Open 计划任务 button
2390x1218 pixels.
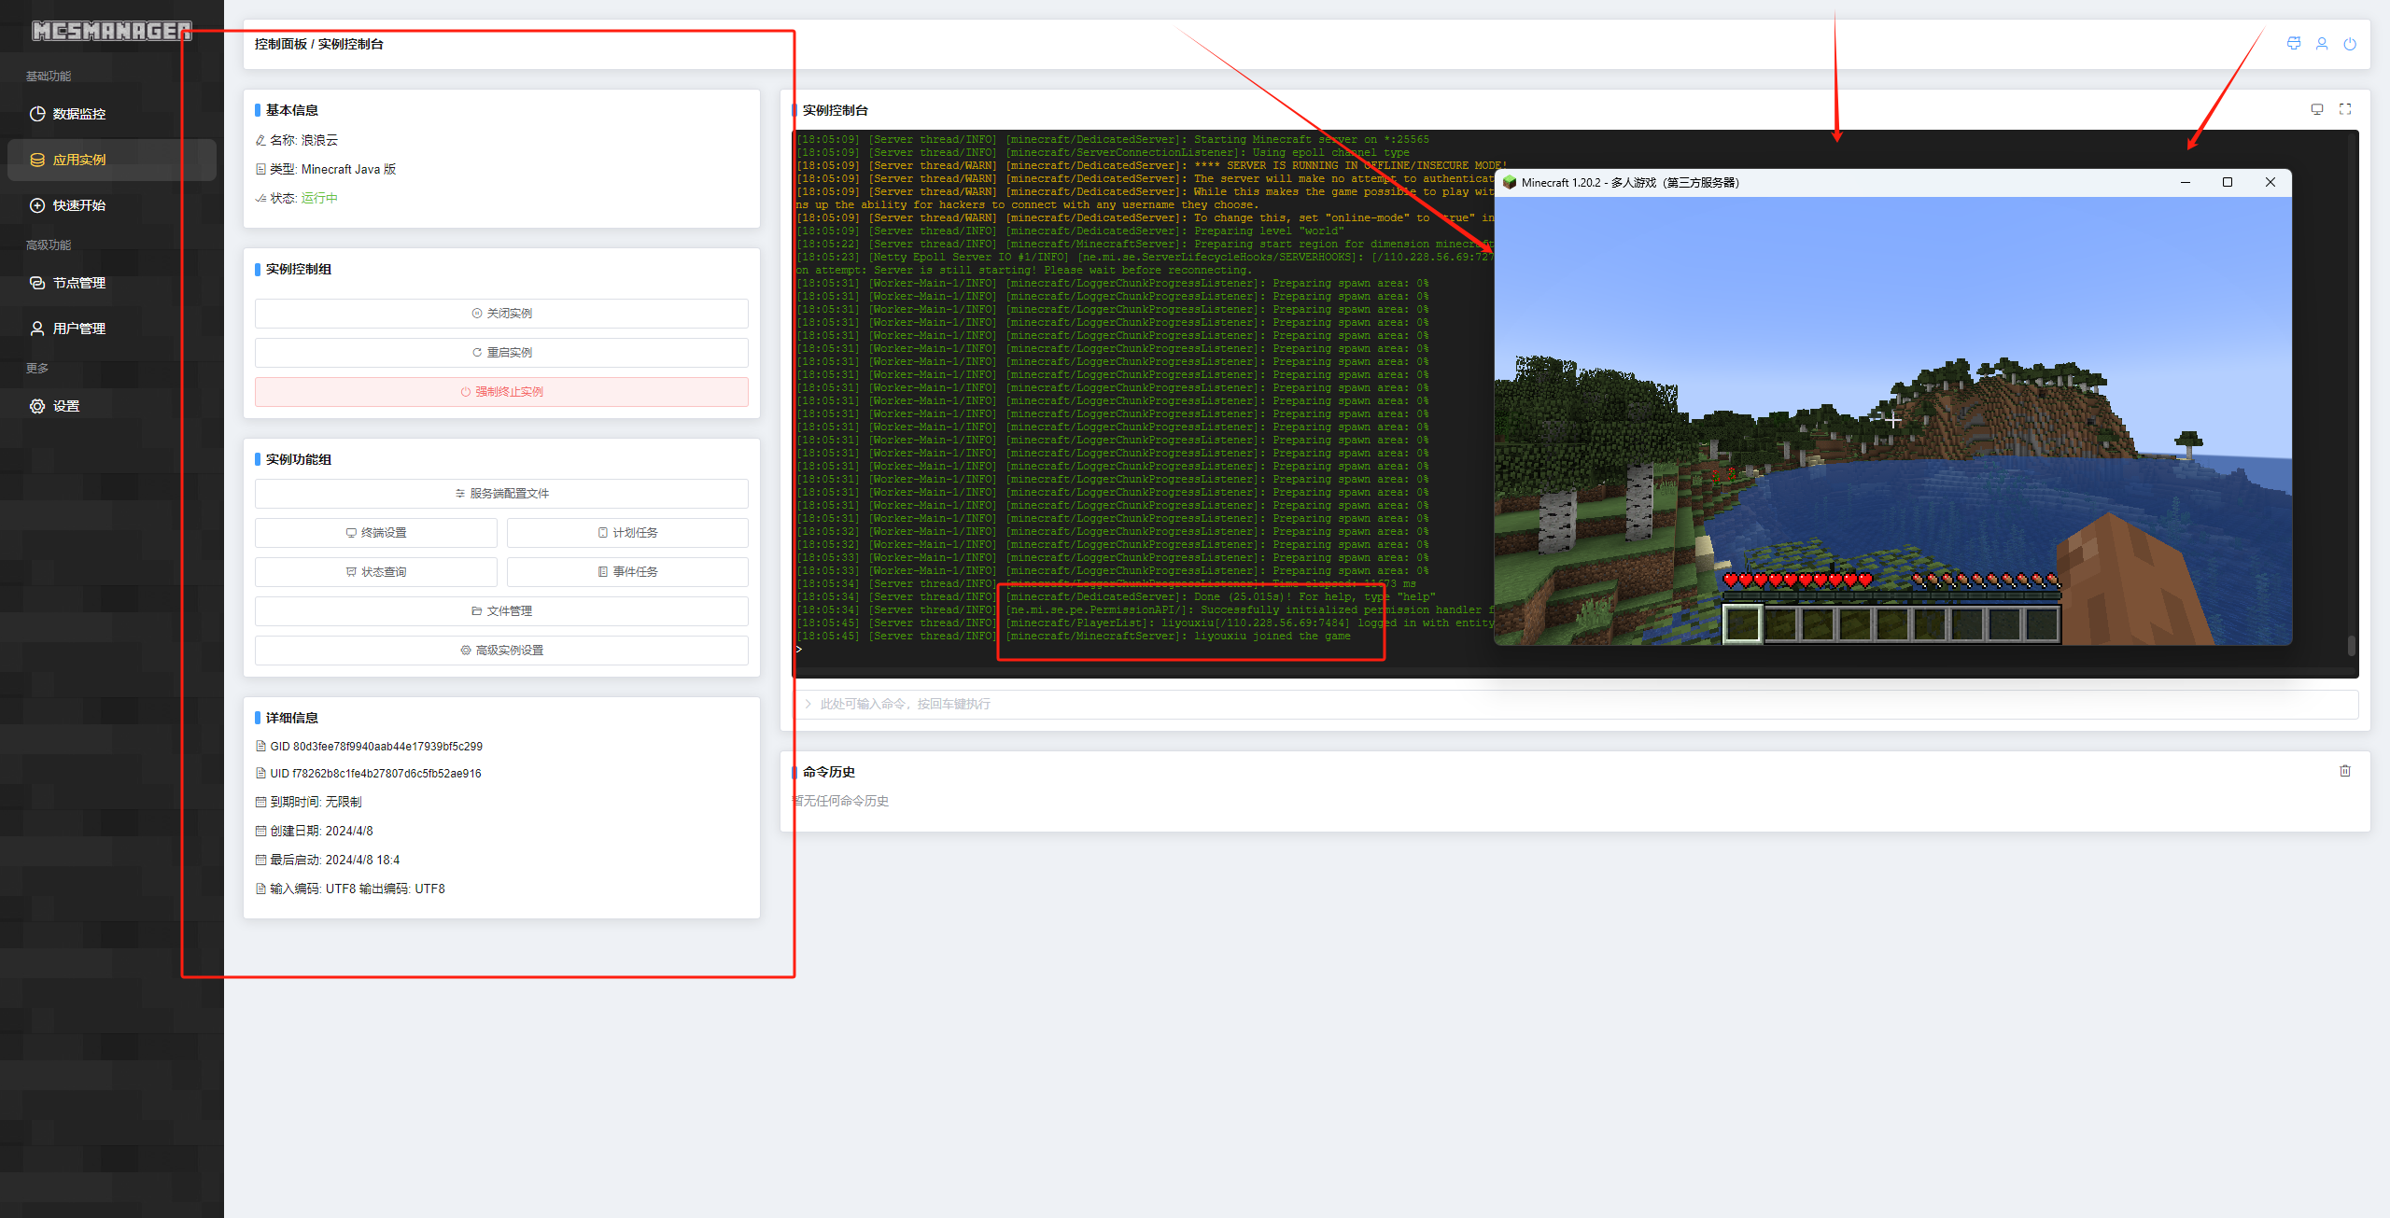point(627,533)
